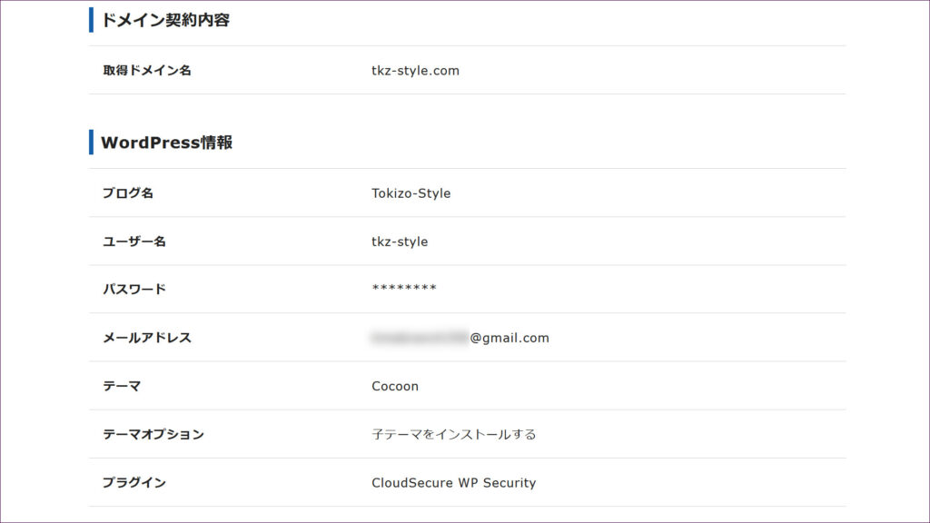Click the blurred part of the email address

pyautogui.click(x=419, y=338)
